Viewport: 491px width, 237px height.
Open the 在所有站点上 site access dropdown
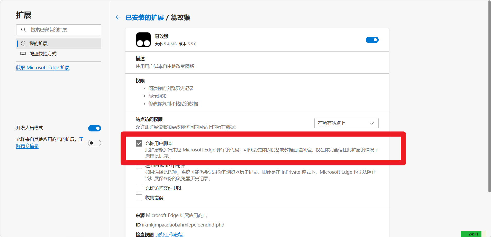pyautogui.click(x=346, y=123)
